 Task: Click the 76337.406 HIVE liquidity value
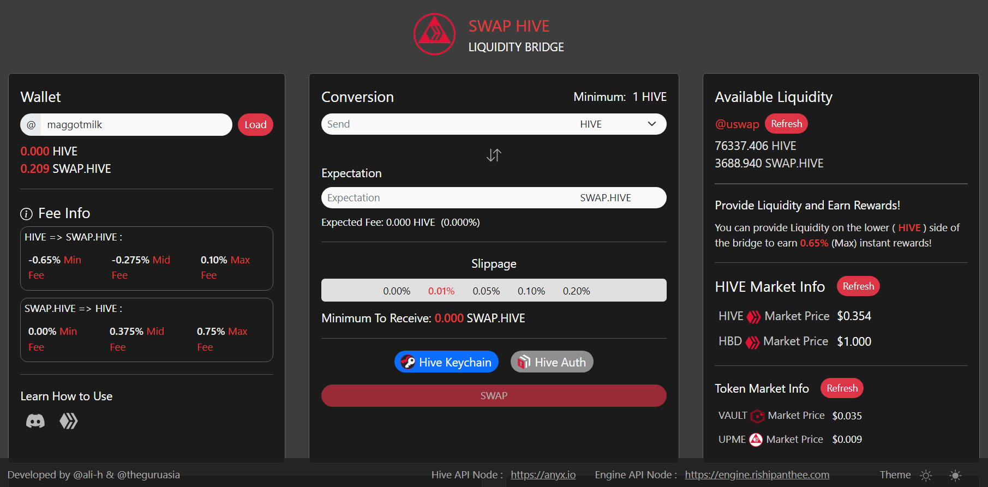pyautogui.click(x=756, y=146)
